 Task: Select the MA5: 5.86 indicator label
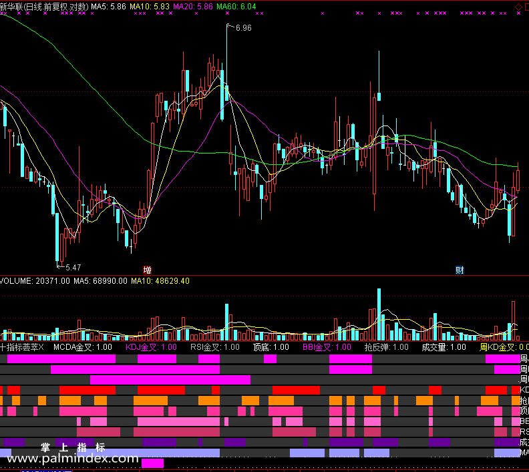click(108, 7)
